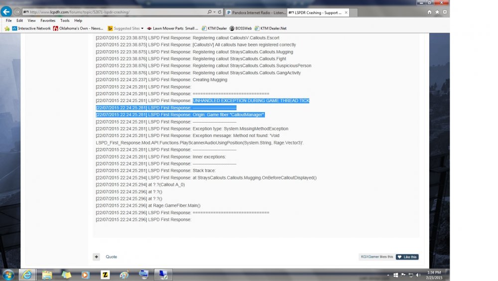This screenshot has height=281, width=498.
Task: Open the Help menu
Action: [78, 20]
